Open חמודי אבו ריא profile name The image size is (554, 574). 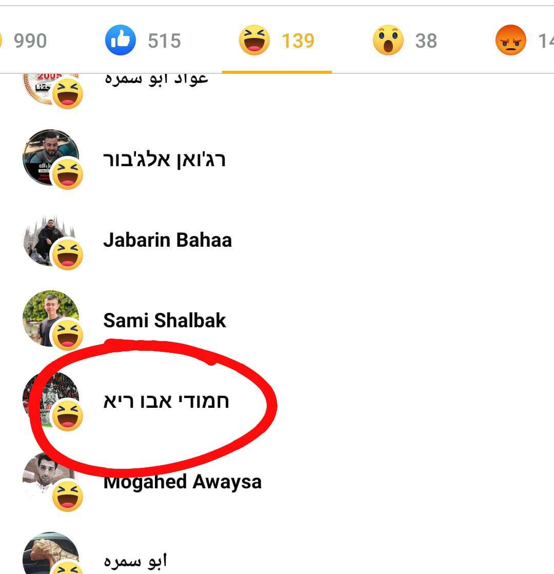point(166,401)
